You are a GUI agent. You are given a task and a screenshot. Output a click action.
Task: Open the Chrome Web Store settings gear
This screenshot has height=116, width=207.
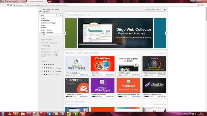tap(165, 9)
